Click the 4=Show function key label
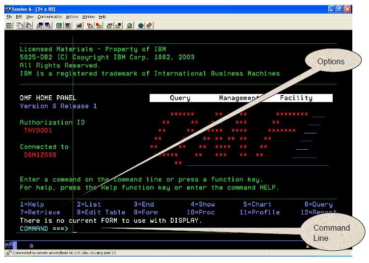 (203, 204)
